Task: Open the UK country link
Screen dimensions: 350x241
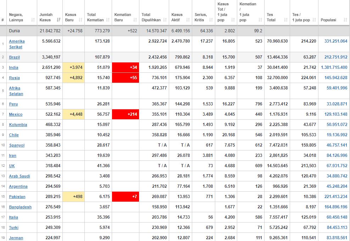Action: pyautogui.click(x=12, y=166)
